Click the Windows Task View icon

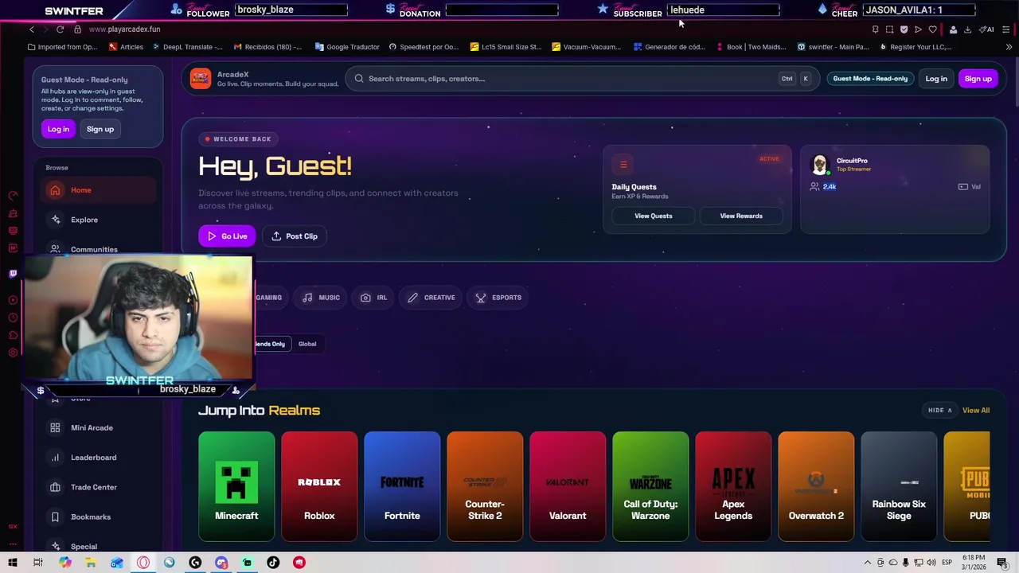(37, 563)
